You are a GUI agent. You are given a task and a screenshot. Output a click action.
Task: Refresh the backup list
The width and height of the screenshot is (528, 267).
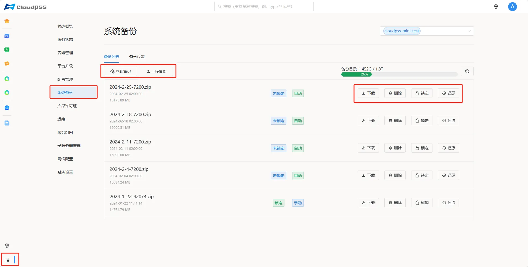click(467, 71)
